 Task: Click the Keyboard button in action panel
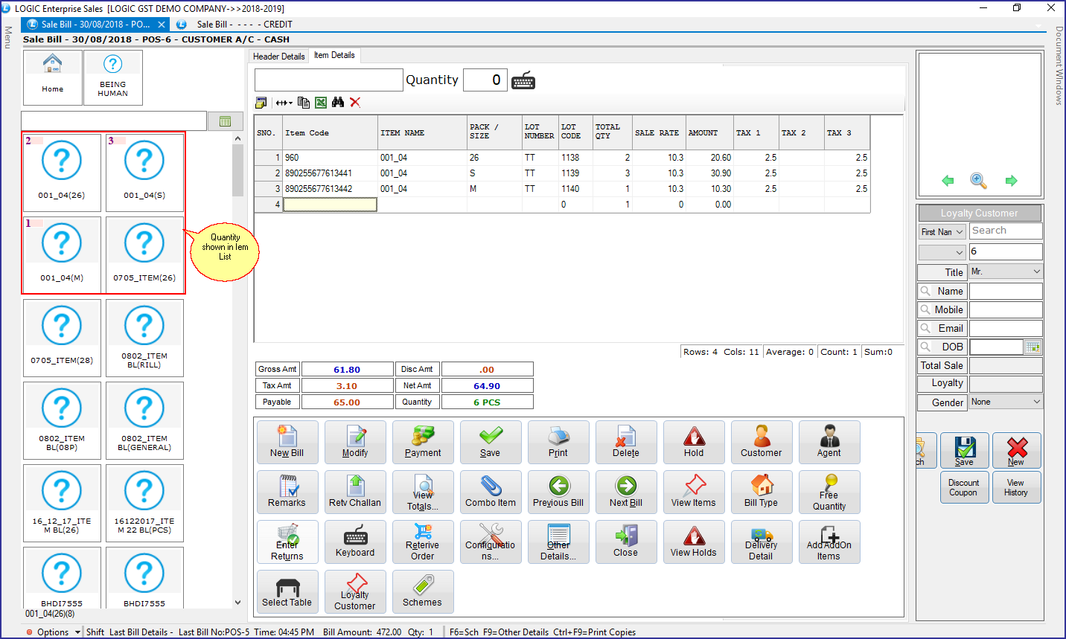tap(355, 542)
